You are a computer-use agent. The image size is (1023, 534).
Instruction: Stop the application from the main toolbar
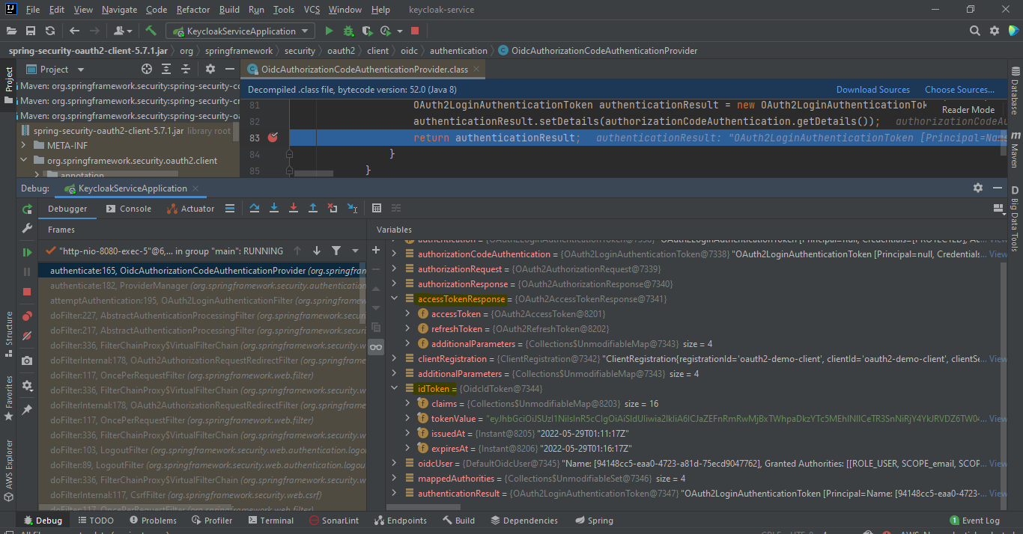click(415, 31)
